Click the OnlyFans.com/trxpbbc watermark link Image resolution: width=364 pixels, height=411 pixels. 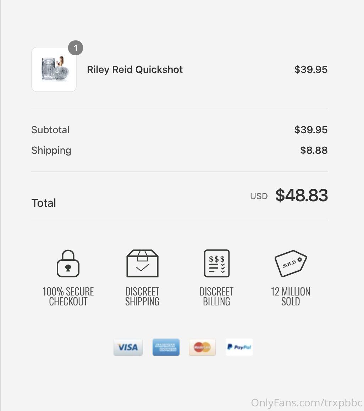coord(307,403)
